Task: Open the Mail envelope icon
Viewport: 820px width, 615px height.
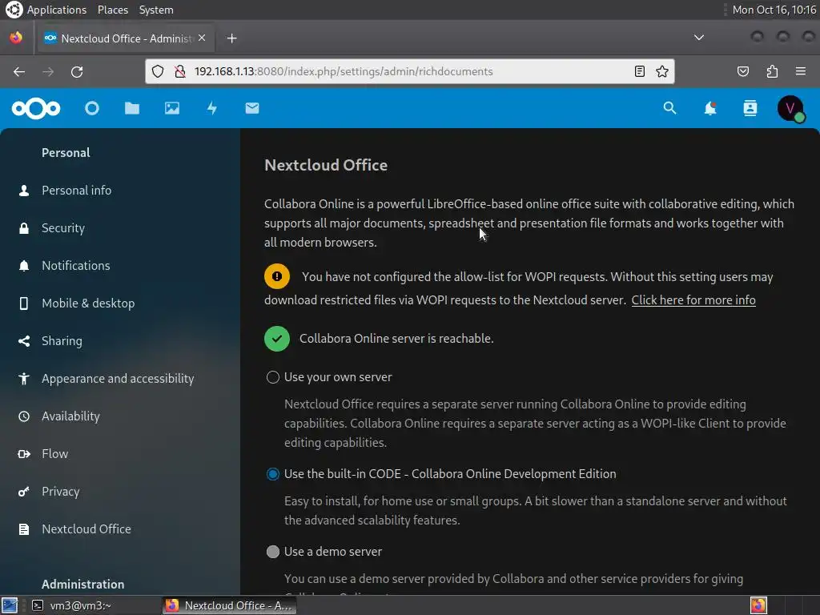Action: 252,108
